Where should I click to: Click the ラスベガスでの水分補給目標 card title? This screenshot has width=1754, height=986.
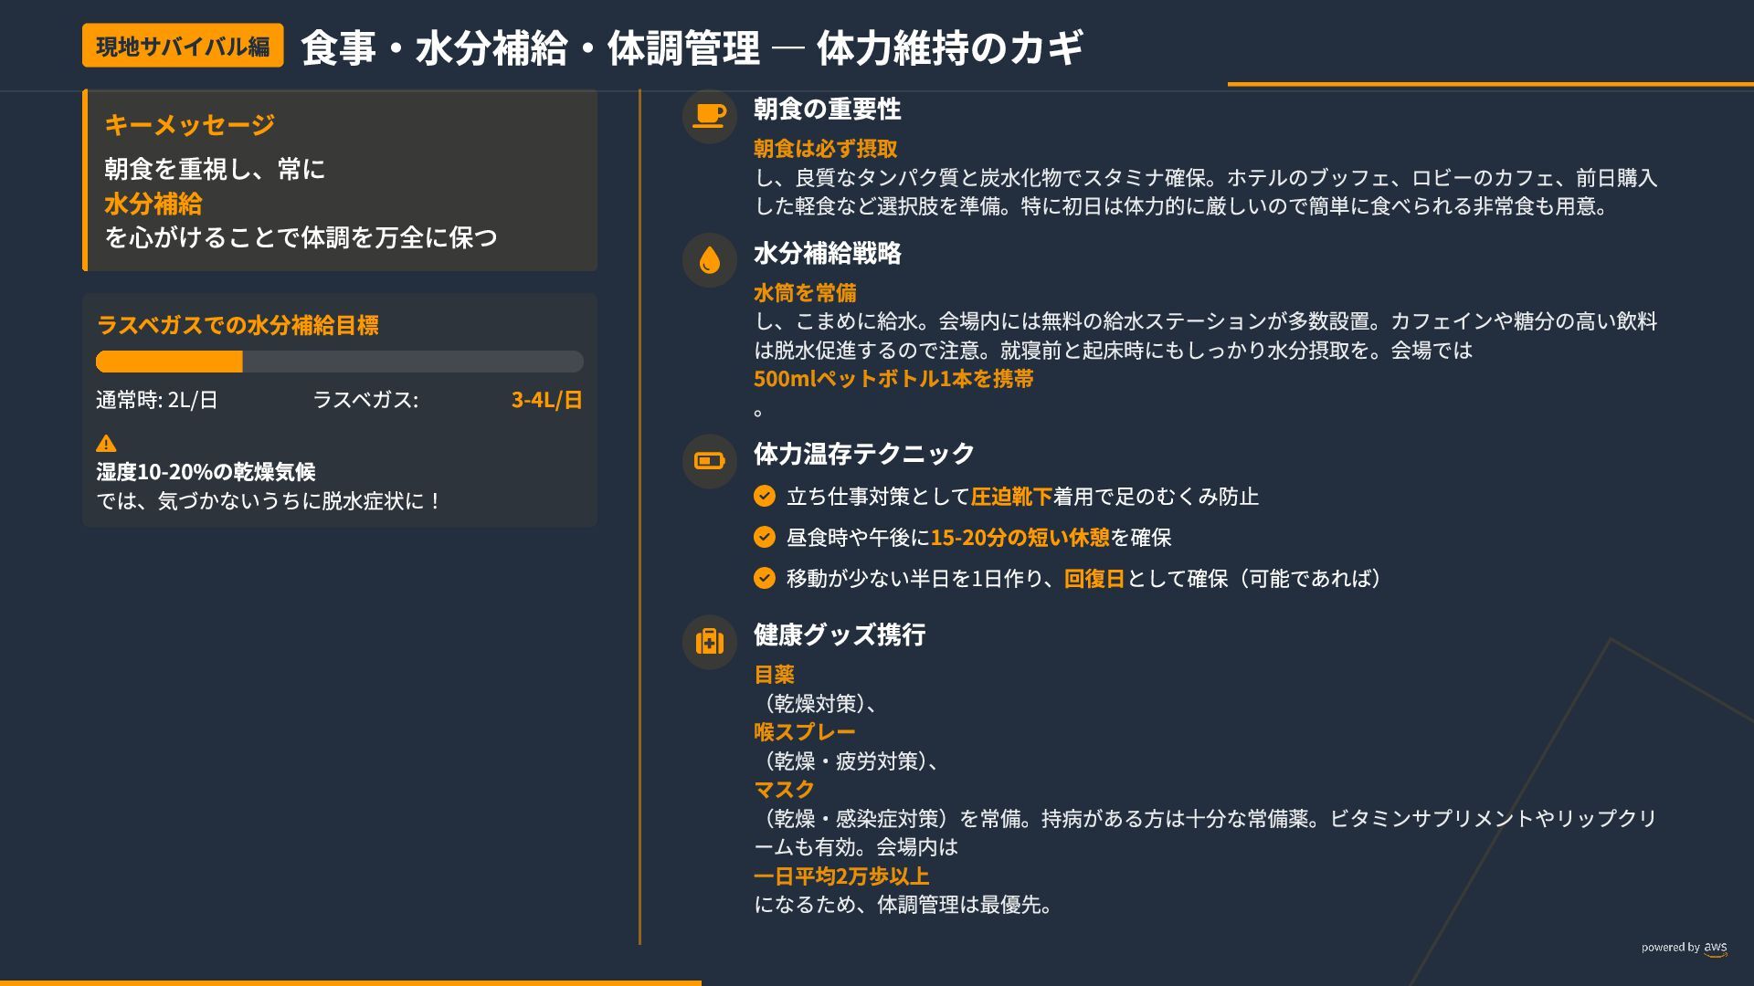[238, 325]
